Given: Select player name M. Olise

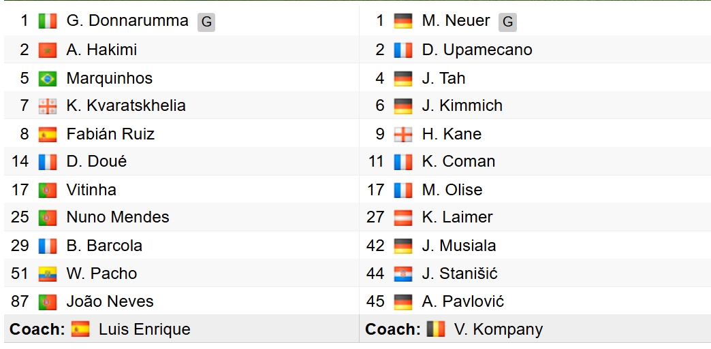Looking at the screenshot, I should 452,190.
